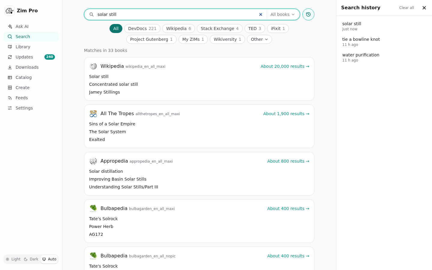This screenshot has height=270, width=432.
Task: Clear the search field with X icon
Action: pyautogui.click(x=261, y=14)
